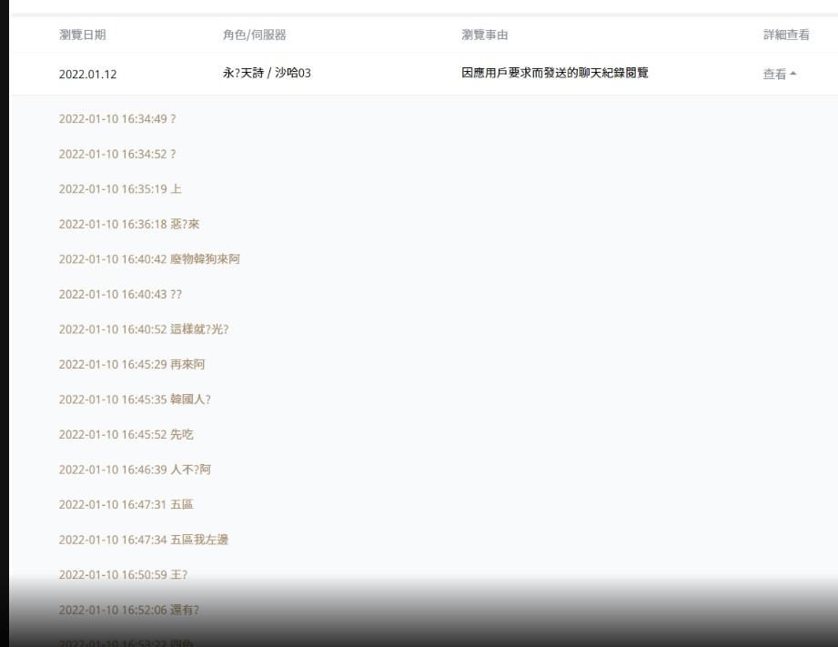Click the 詳細查看 column header
This screenshot has height=647, width=838.
tap(786, 35)
